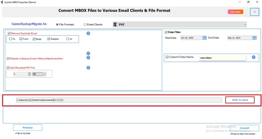Uncheck the Subject duplicate filter checkbox
Screen dimensions: 262x139
pos(49,39)
